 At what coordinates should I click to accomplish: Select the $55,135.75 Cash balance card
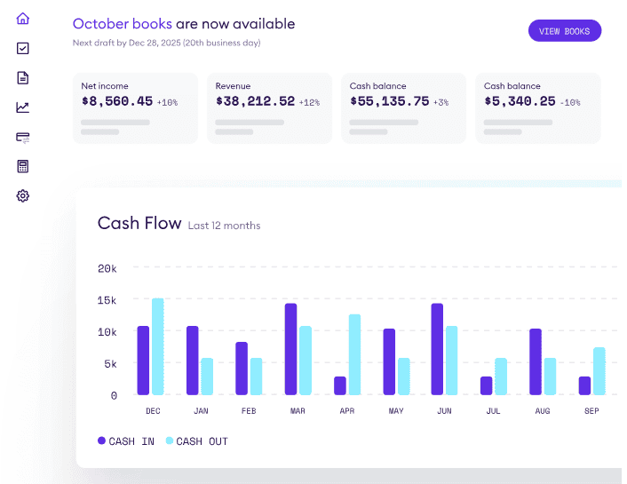tap(402, 107)
